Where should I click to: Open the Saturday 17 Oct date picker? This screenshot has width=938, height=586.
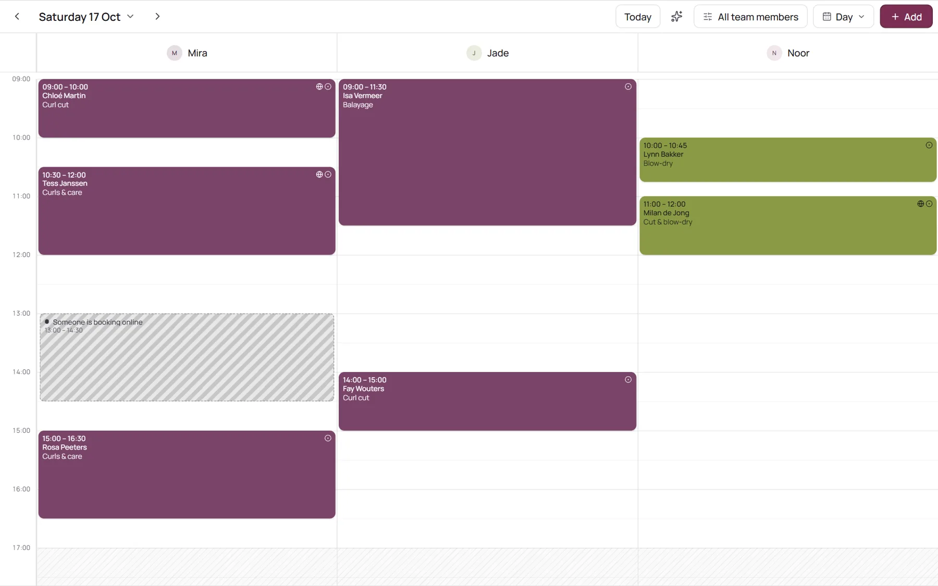pos(87,17)
